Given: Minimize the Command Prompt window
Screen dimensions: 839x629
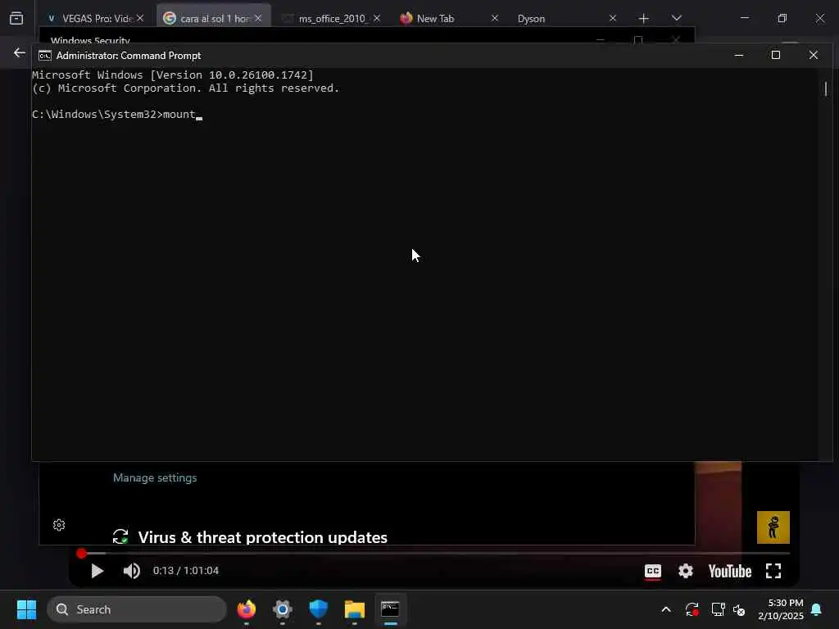Looking at the screenshot, I should (739, 55).
